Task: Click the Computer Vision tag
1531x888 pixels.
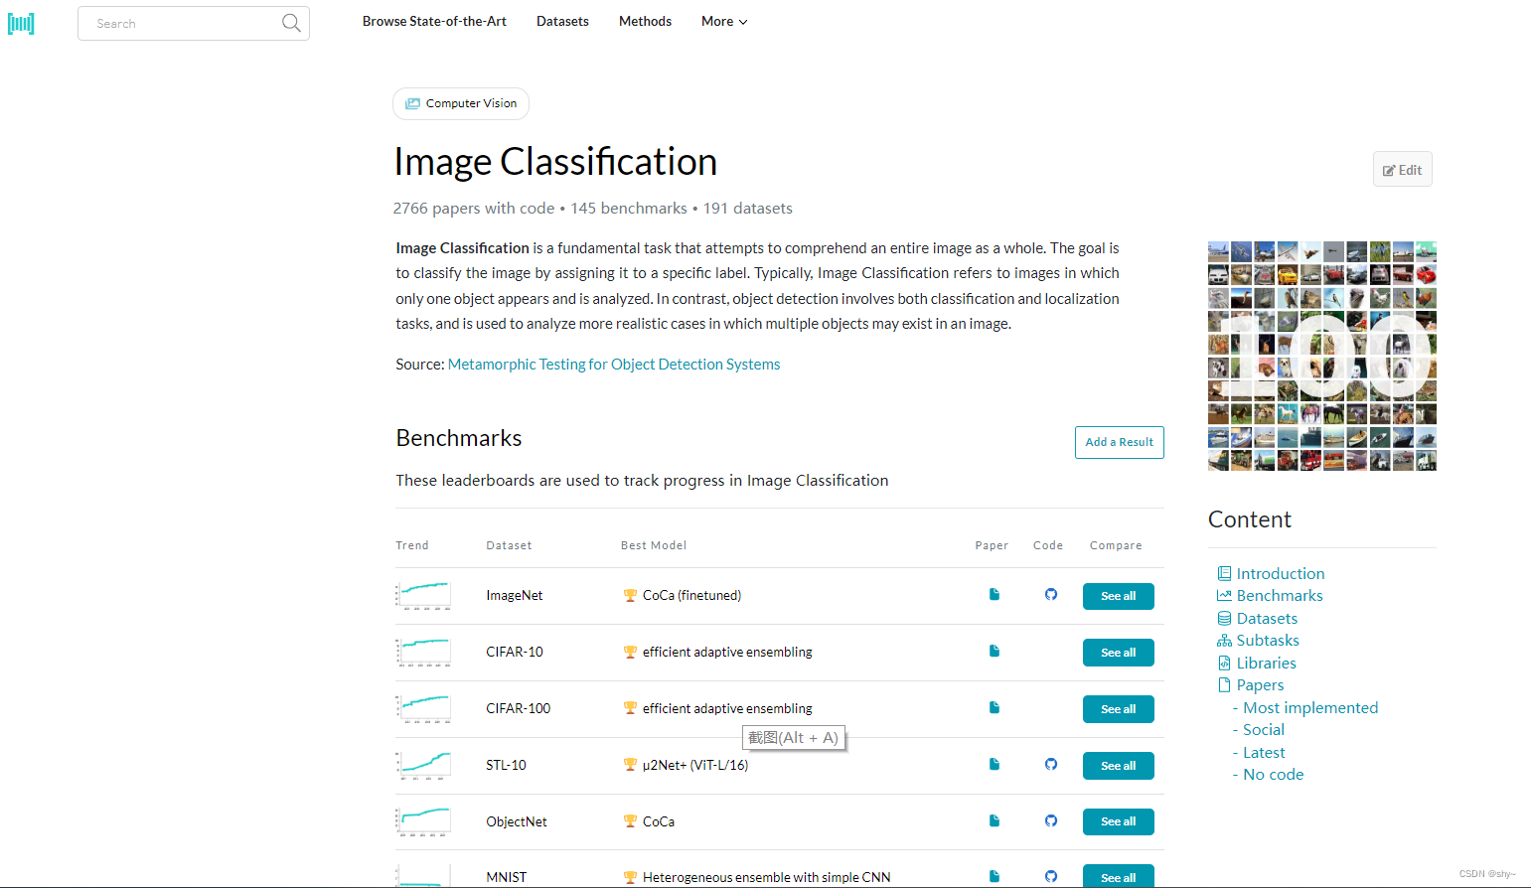Action: [461, 103]
